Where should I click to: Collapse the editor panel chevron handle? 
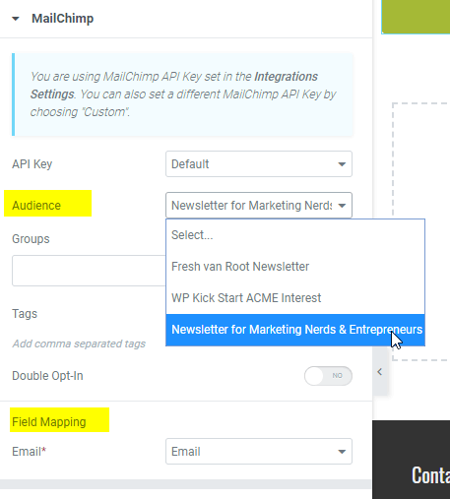380,372
